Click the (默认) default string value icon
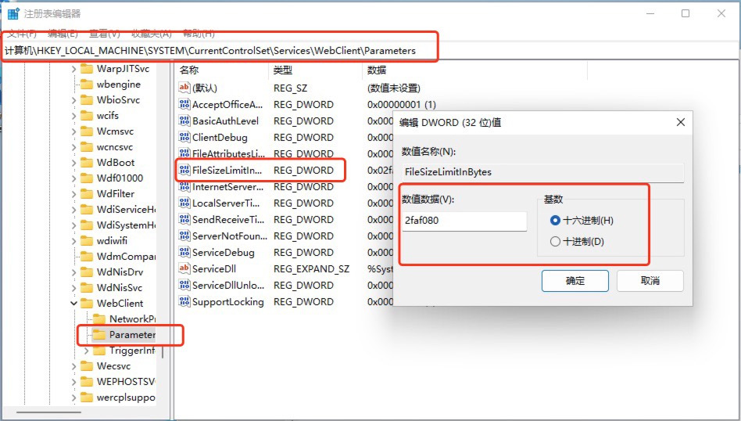 pyautogui.click(x=184, y=88)
